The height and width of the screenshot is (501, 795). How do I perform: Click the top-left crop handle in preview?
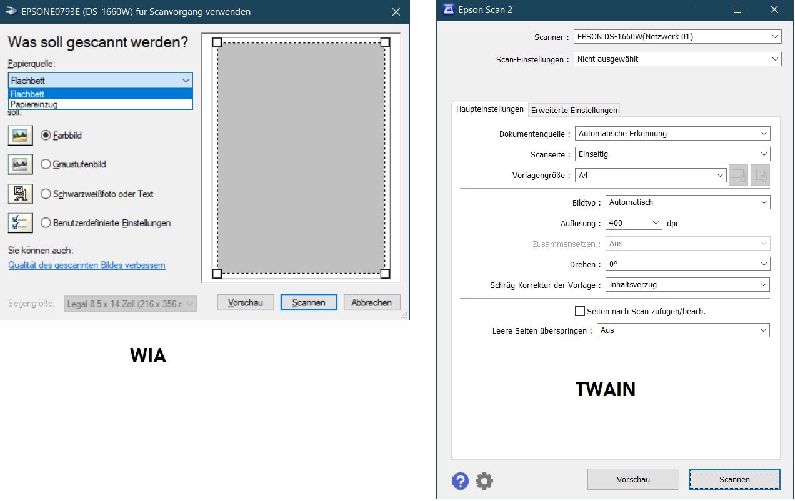[217, 42]
